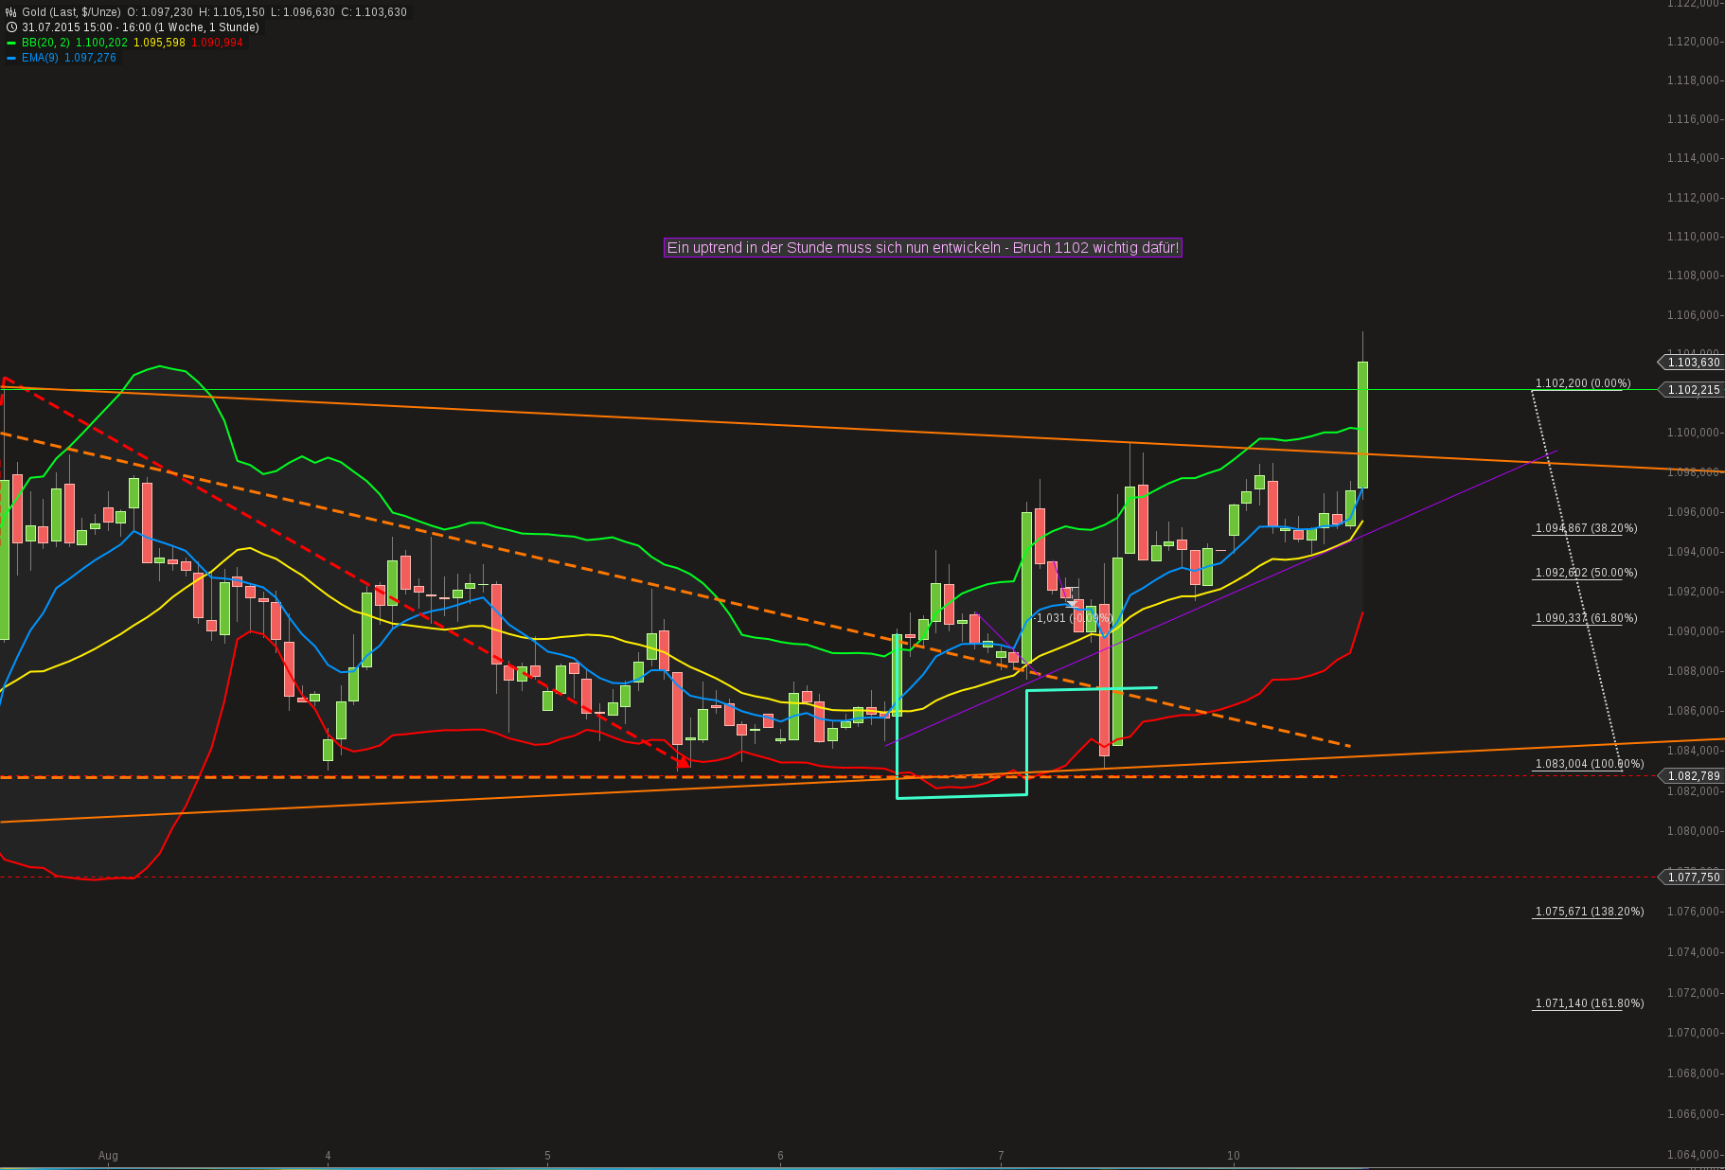Click the price tag "1.102,215"
This screenshot has width=1725, height=1170.
[1692, 390]
